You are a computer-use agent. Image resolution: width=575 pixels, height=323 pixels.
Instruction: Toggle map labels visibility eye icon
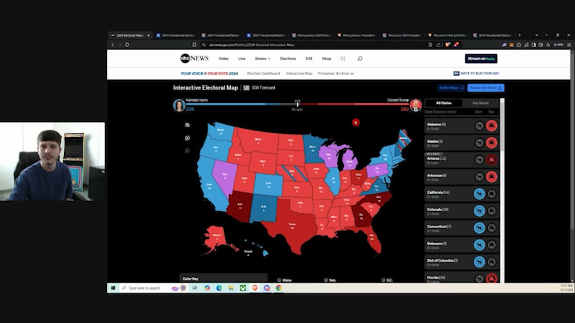[187, 125]
